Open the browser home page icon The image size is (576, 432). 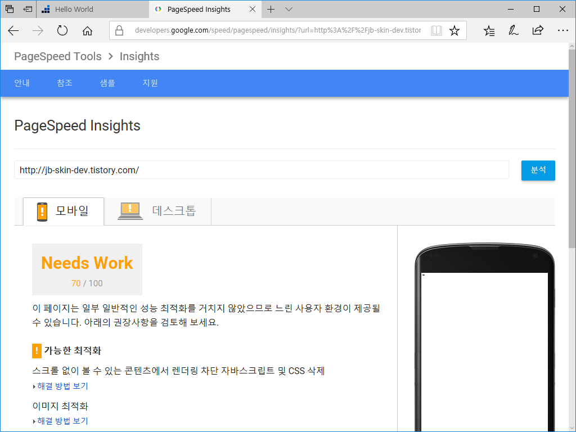pyautogui.click(x=87, y=30)
